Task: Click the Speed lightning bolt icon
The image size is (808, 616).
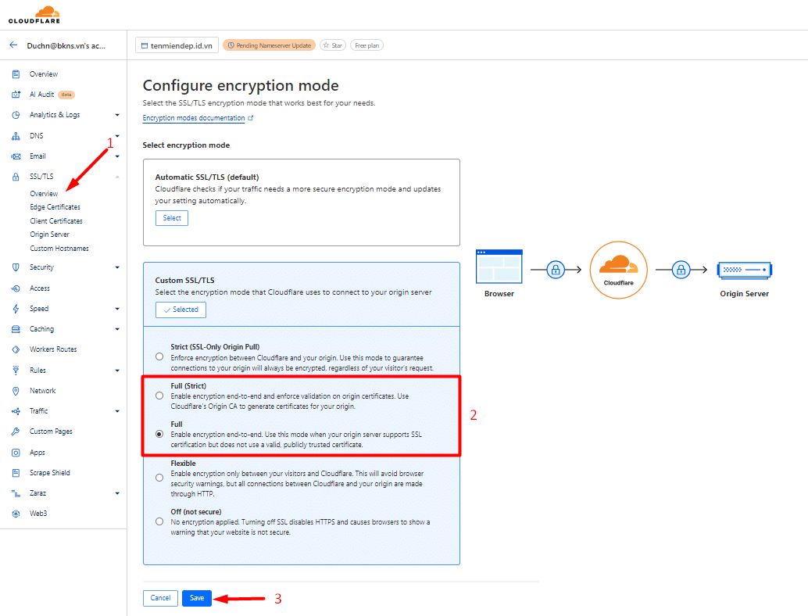Action: [x=16, y=309]
